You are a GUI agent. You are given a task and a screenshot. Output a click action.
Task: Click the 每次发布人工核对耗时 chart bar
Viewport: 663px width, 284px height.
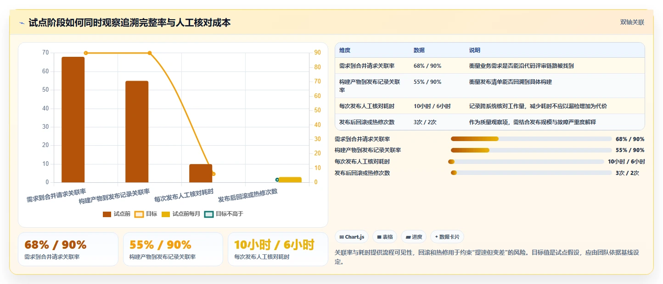(x=201, y=173)
